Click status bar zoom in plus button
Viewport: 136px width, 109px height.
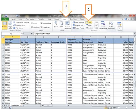pyautogui.click(x=134, y=108)
